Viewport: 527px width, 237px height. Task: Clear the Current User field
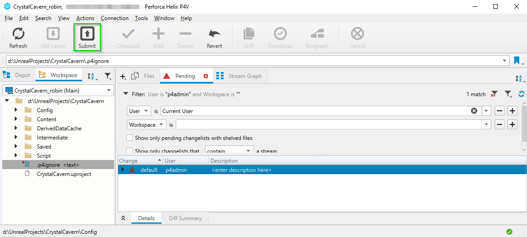tap(474, 111)
